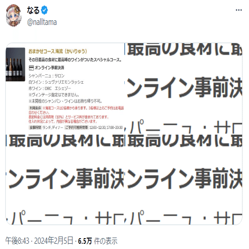Click the blue verified badge
249x249 pixels.
click(44, 10)
